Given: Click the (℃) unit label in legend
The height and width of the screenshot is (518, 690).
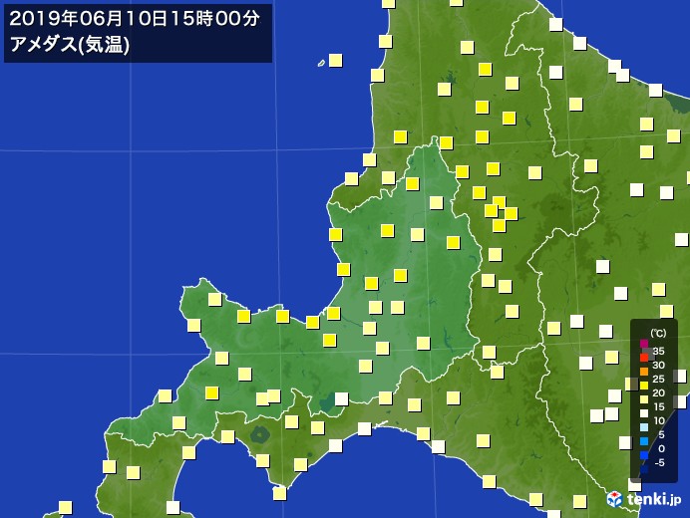Looking at the screenshot, I should (658, 334).
